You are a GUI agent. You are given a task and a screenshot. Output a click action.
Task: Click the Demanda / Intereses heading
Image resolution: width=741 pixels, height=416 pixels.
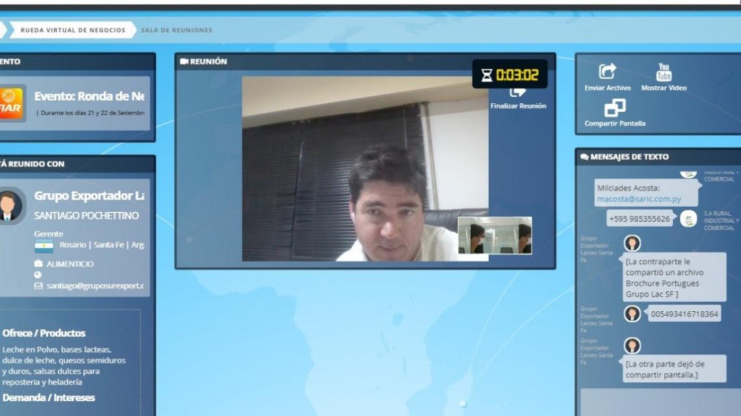click(49, 398)
